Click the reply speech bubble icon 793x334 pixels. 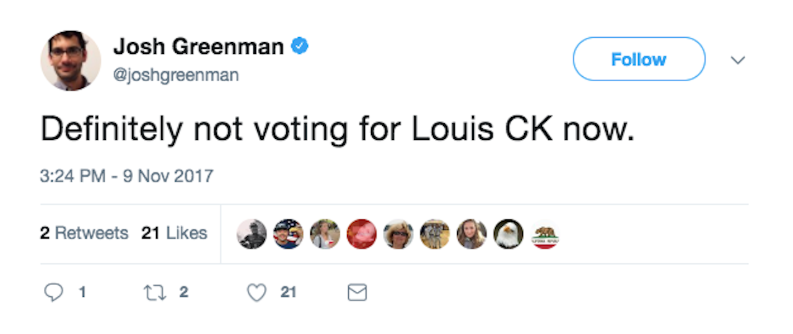(54, 292)
